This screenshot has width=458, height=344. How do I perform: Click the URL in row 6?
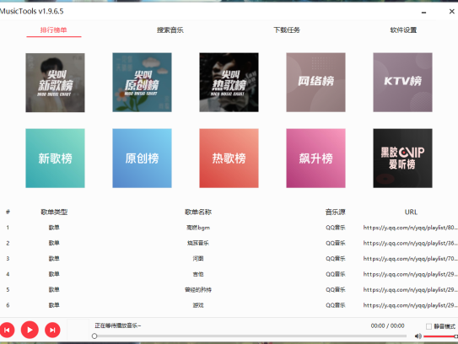pos(411,305)
